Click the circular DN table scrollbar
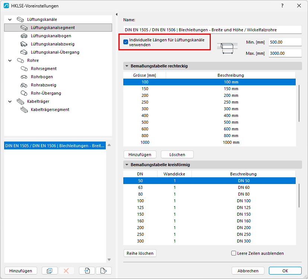Screen dimensions: 308x279 (x=299, y=196)
